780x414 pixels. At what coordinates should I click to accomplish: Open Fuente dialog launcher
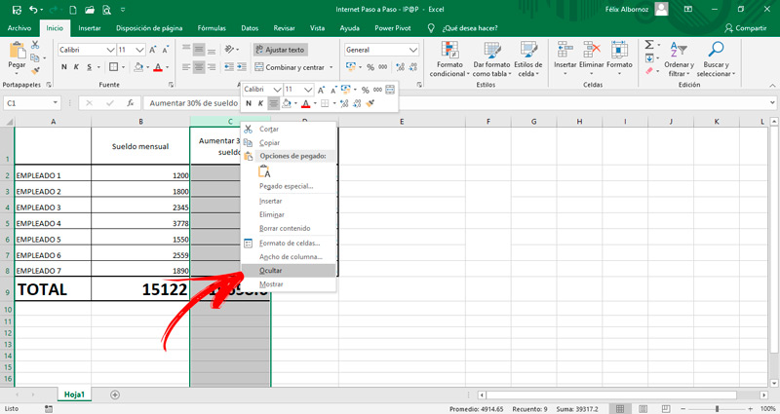pos(172,85)
